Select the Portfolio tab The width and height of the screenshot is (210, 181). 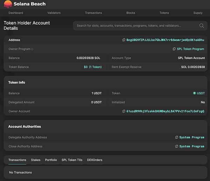(51, 160)
